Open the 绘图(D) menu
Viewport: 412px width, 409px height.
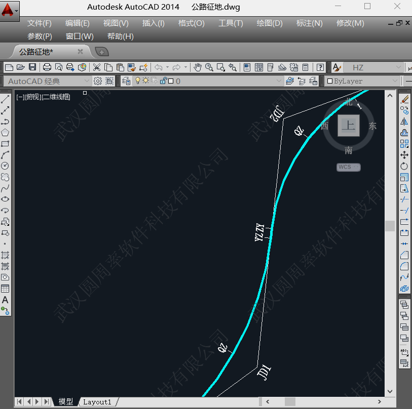(x=270, y=23)
